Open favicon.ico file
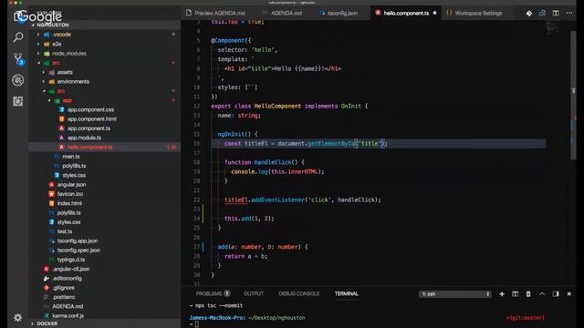This screenshot has width=584, height=328. pyautogui.click(x=70, y=194)
